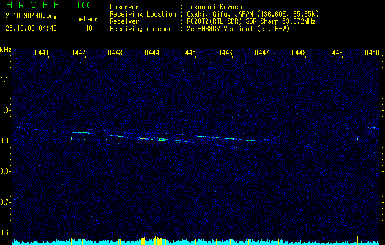Screen dimensions: 385x245
Task: Click the 0447 time marker
Action: [262, 53]
